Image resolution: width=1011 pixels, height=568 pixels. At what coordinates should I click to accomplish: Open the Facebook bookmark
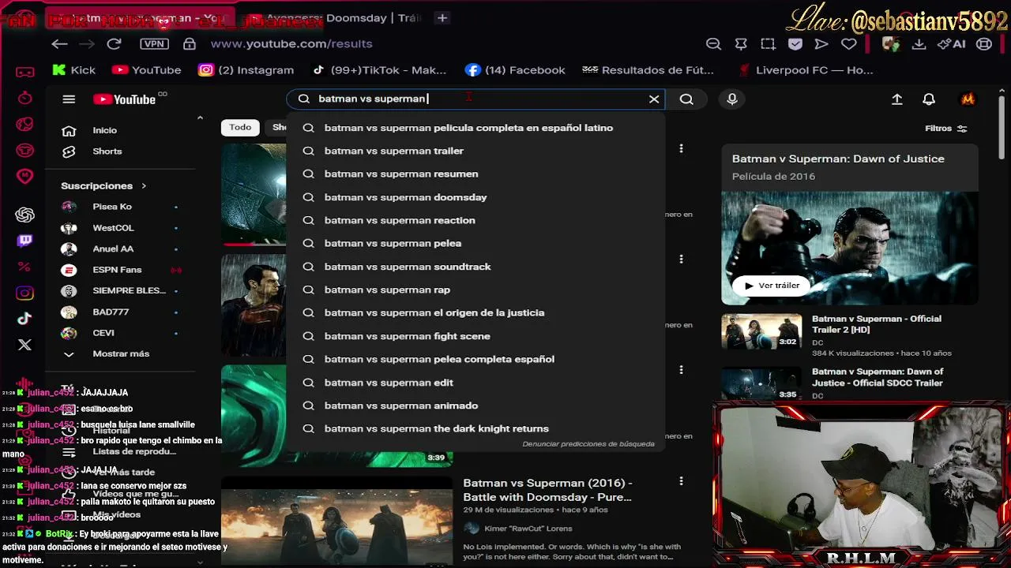coord(515,70)
